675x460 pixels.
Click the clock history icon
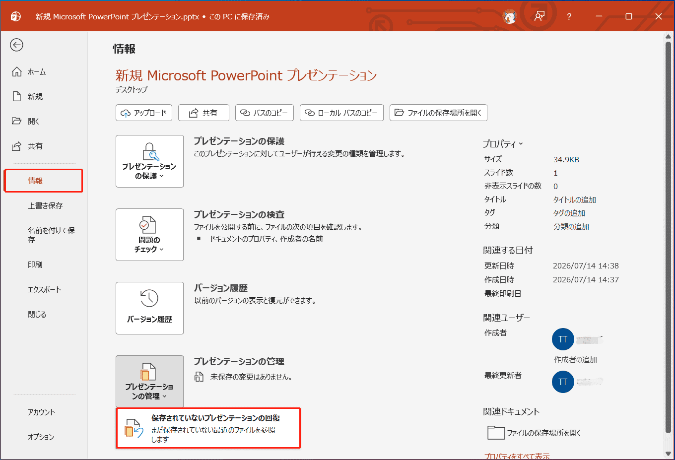click(149, 298)
